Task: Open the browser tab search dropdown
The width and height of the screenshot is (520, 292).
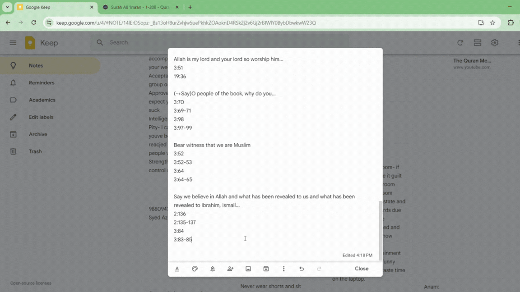Action: click(x=7, y=7)
